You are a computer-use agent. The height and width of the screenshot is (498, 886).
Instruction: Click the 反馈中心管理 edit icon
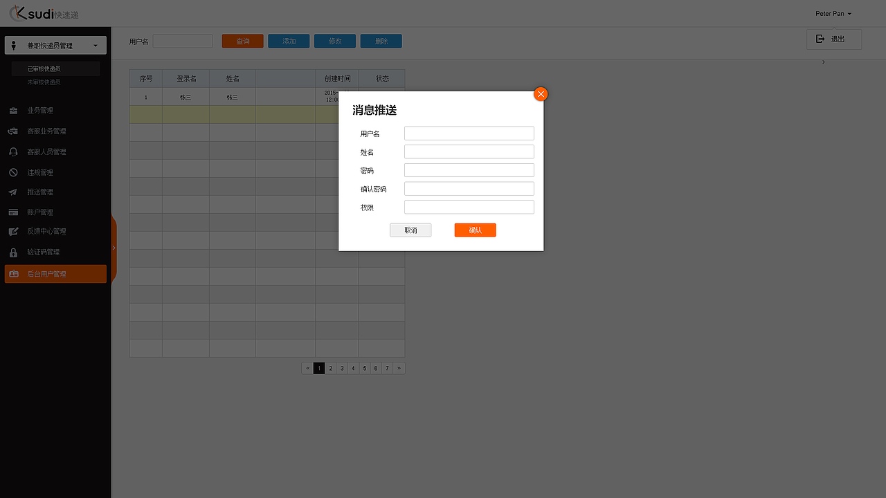click(13, 232)
